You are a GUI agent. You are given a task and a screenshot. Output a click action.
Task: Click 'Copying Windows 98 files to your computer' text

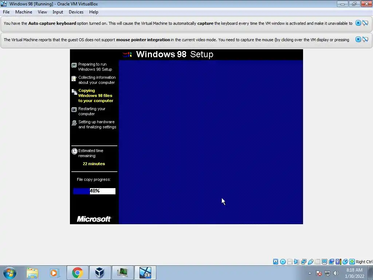pyautogui.click(x=96, y=96)
